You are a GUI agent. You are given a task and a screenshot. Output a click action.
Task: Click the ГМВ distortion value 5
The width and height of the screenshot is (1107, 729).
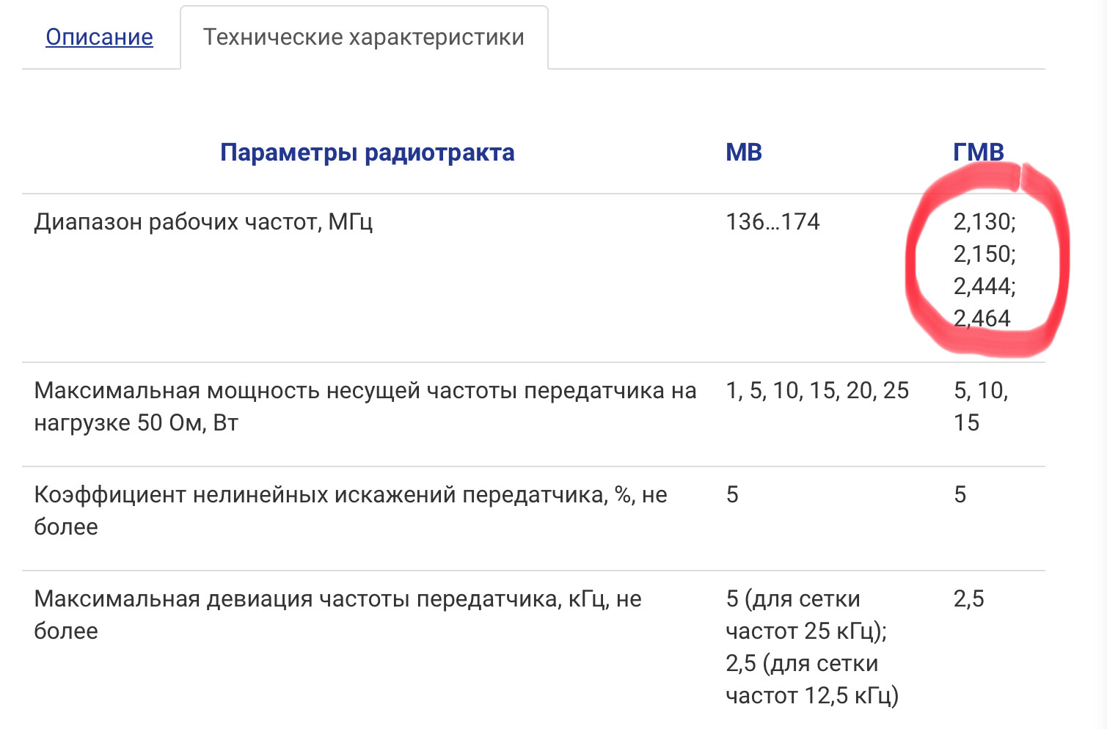(960, 494)
